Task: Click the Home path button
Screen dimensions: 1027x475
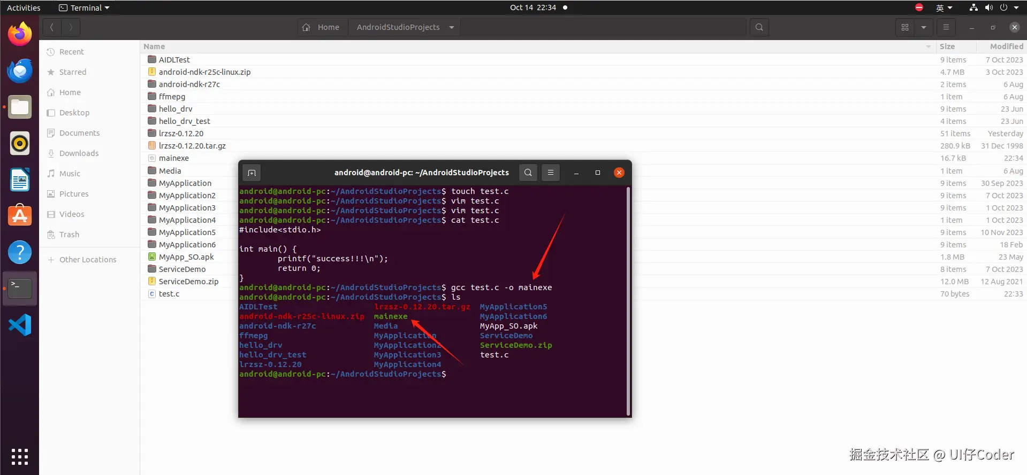Action: pyautogui.click(x=322, y=27)
